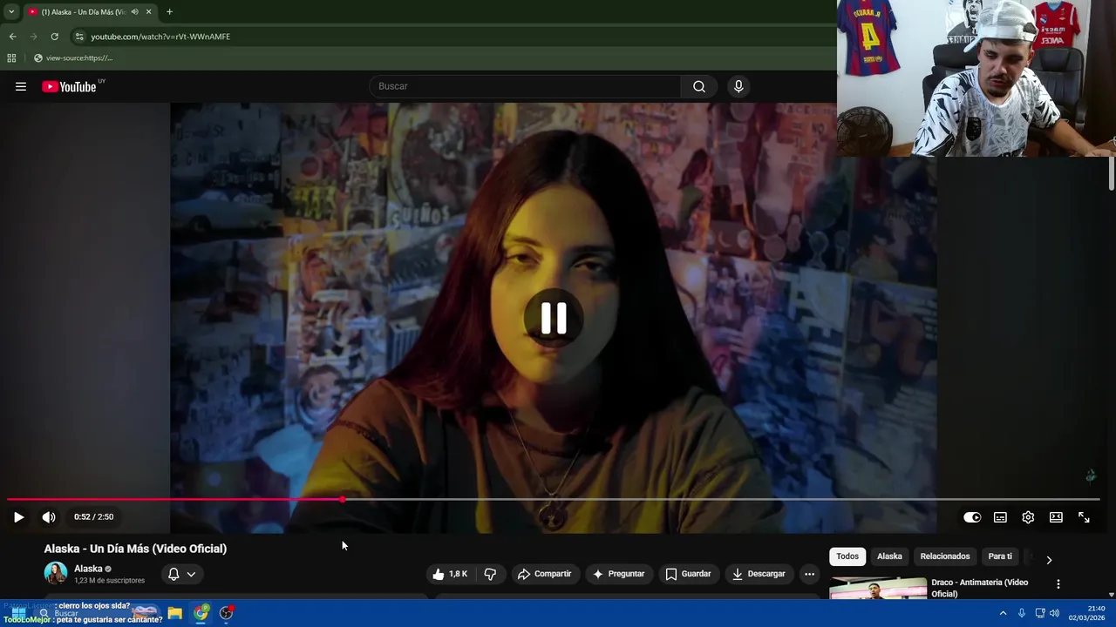This screenshot has height=627, width=1116.
Task: Reload the page
Action: [x=54, y=37]
